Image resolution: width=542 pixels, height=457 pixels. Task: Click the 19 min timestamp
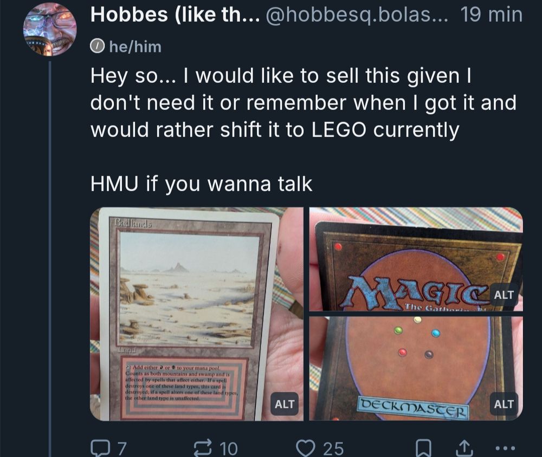(x=491, y=15)
